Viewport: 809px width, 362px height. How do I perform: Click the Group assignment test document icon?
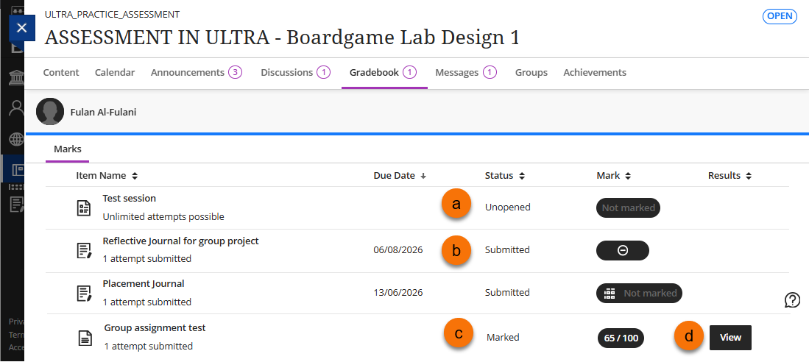tap(86, 338)
